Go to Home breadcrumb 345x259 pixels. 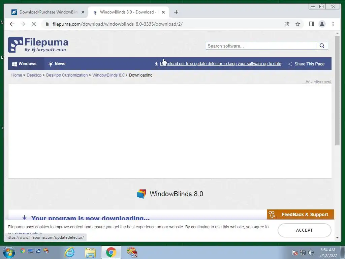click(x=17, y=75)
